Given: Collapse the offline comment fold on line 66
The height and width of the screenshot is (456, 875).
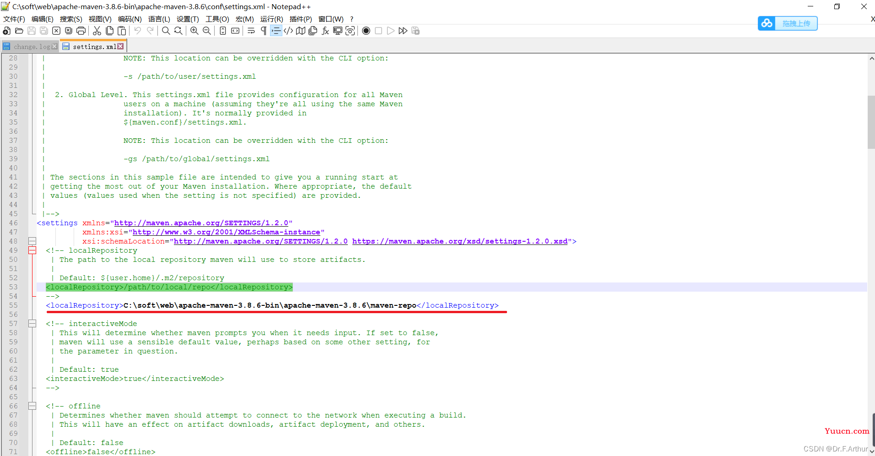Looking at the screenshot, I should [x=32, y=406].
